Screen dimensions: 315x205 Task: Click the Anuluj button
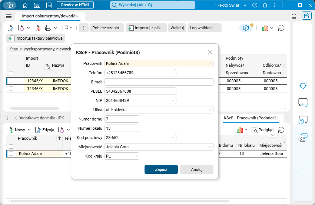point(197,169)
